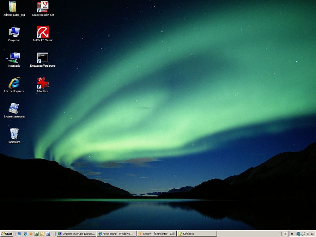Open the DE language bar indicator
The image size is (316, 237).
point(285,234)
